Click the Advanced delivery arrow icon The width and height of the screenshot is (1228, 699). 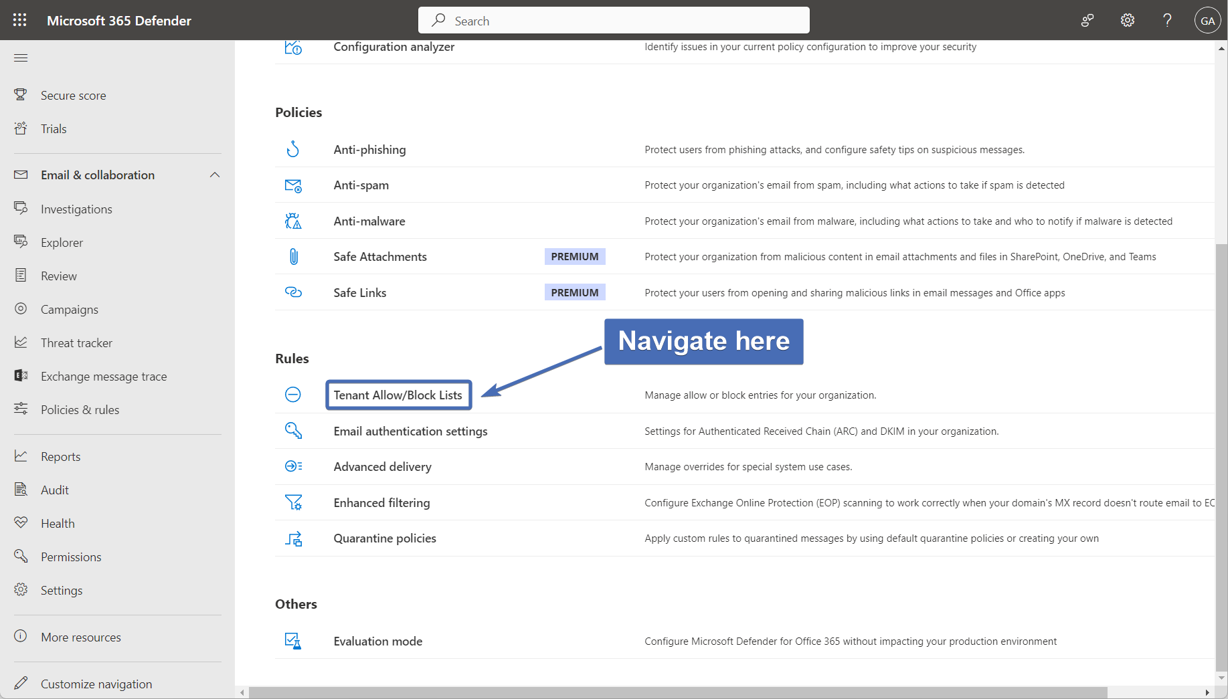tap(293, 466)
